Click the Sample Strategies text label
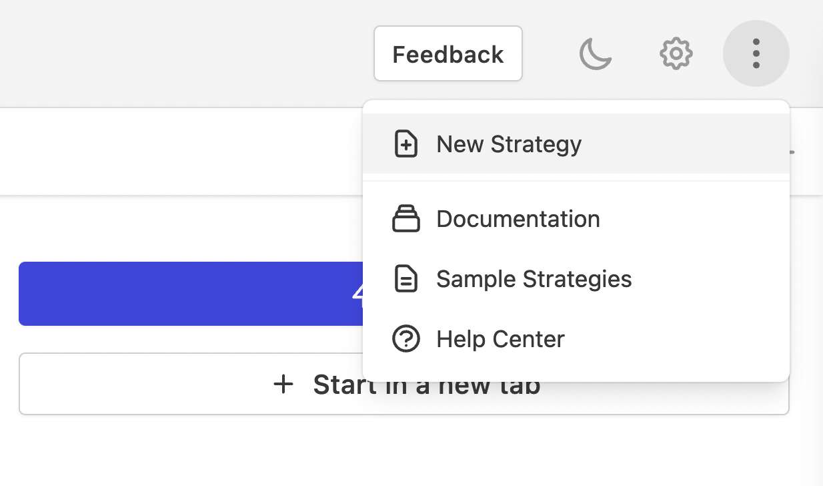This screenshot has width=823, height=486. pos(534,279)
